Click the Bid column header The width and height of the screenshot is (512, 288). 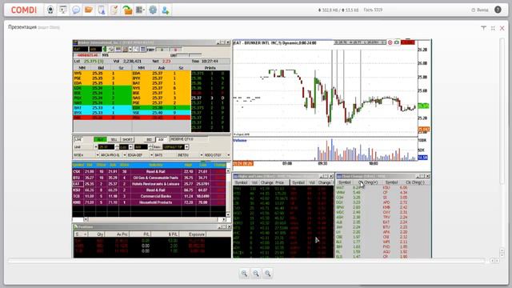101,68
